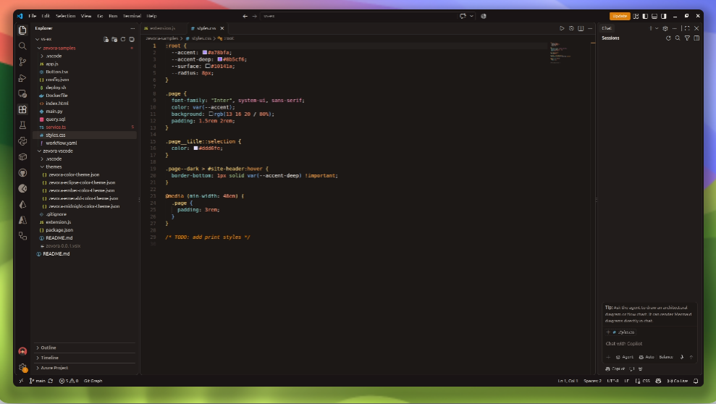Image resolution: width=716 pixels, height=404 pixels.
Task: Expand the Timeline section
Action: point(85,358)
